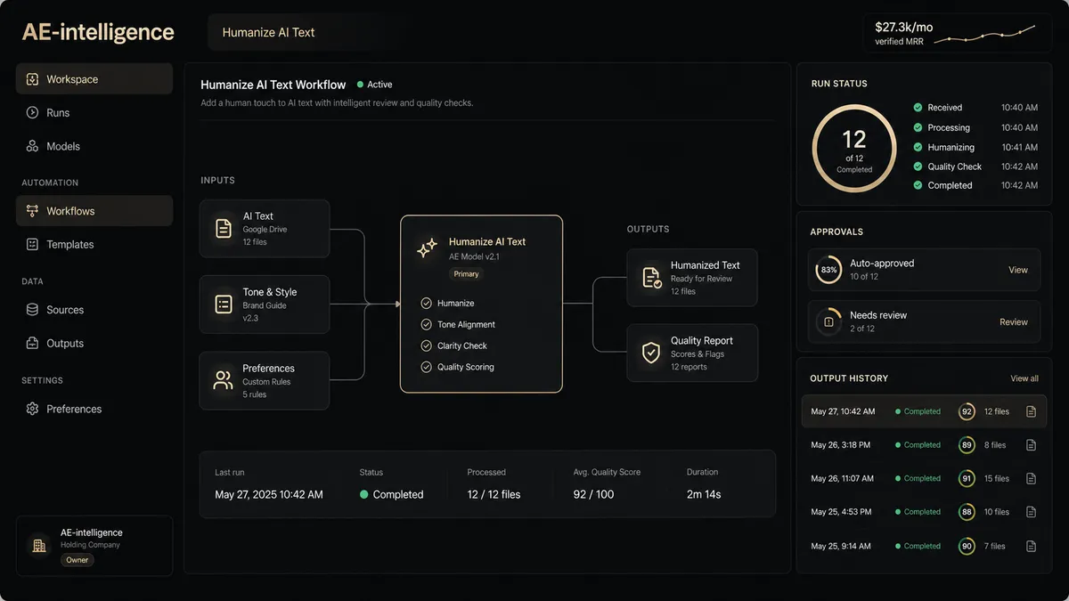Click the 92 / 100 average quality score
Screen dimensions: 1069x601
pos(593,494)
